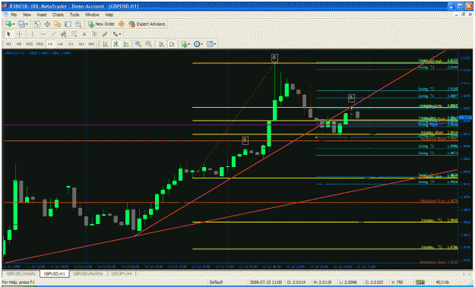
Task: Zoom out of the chart
Action: 148,44
